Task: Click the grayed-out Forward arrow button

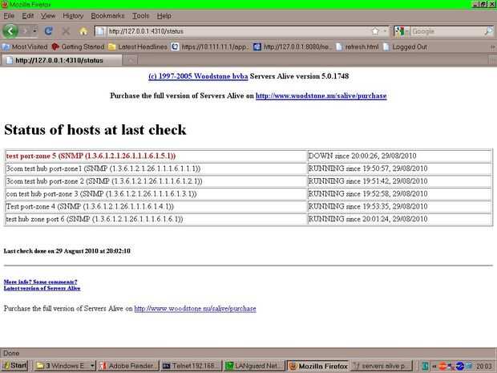Action: point(25,31)
